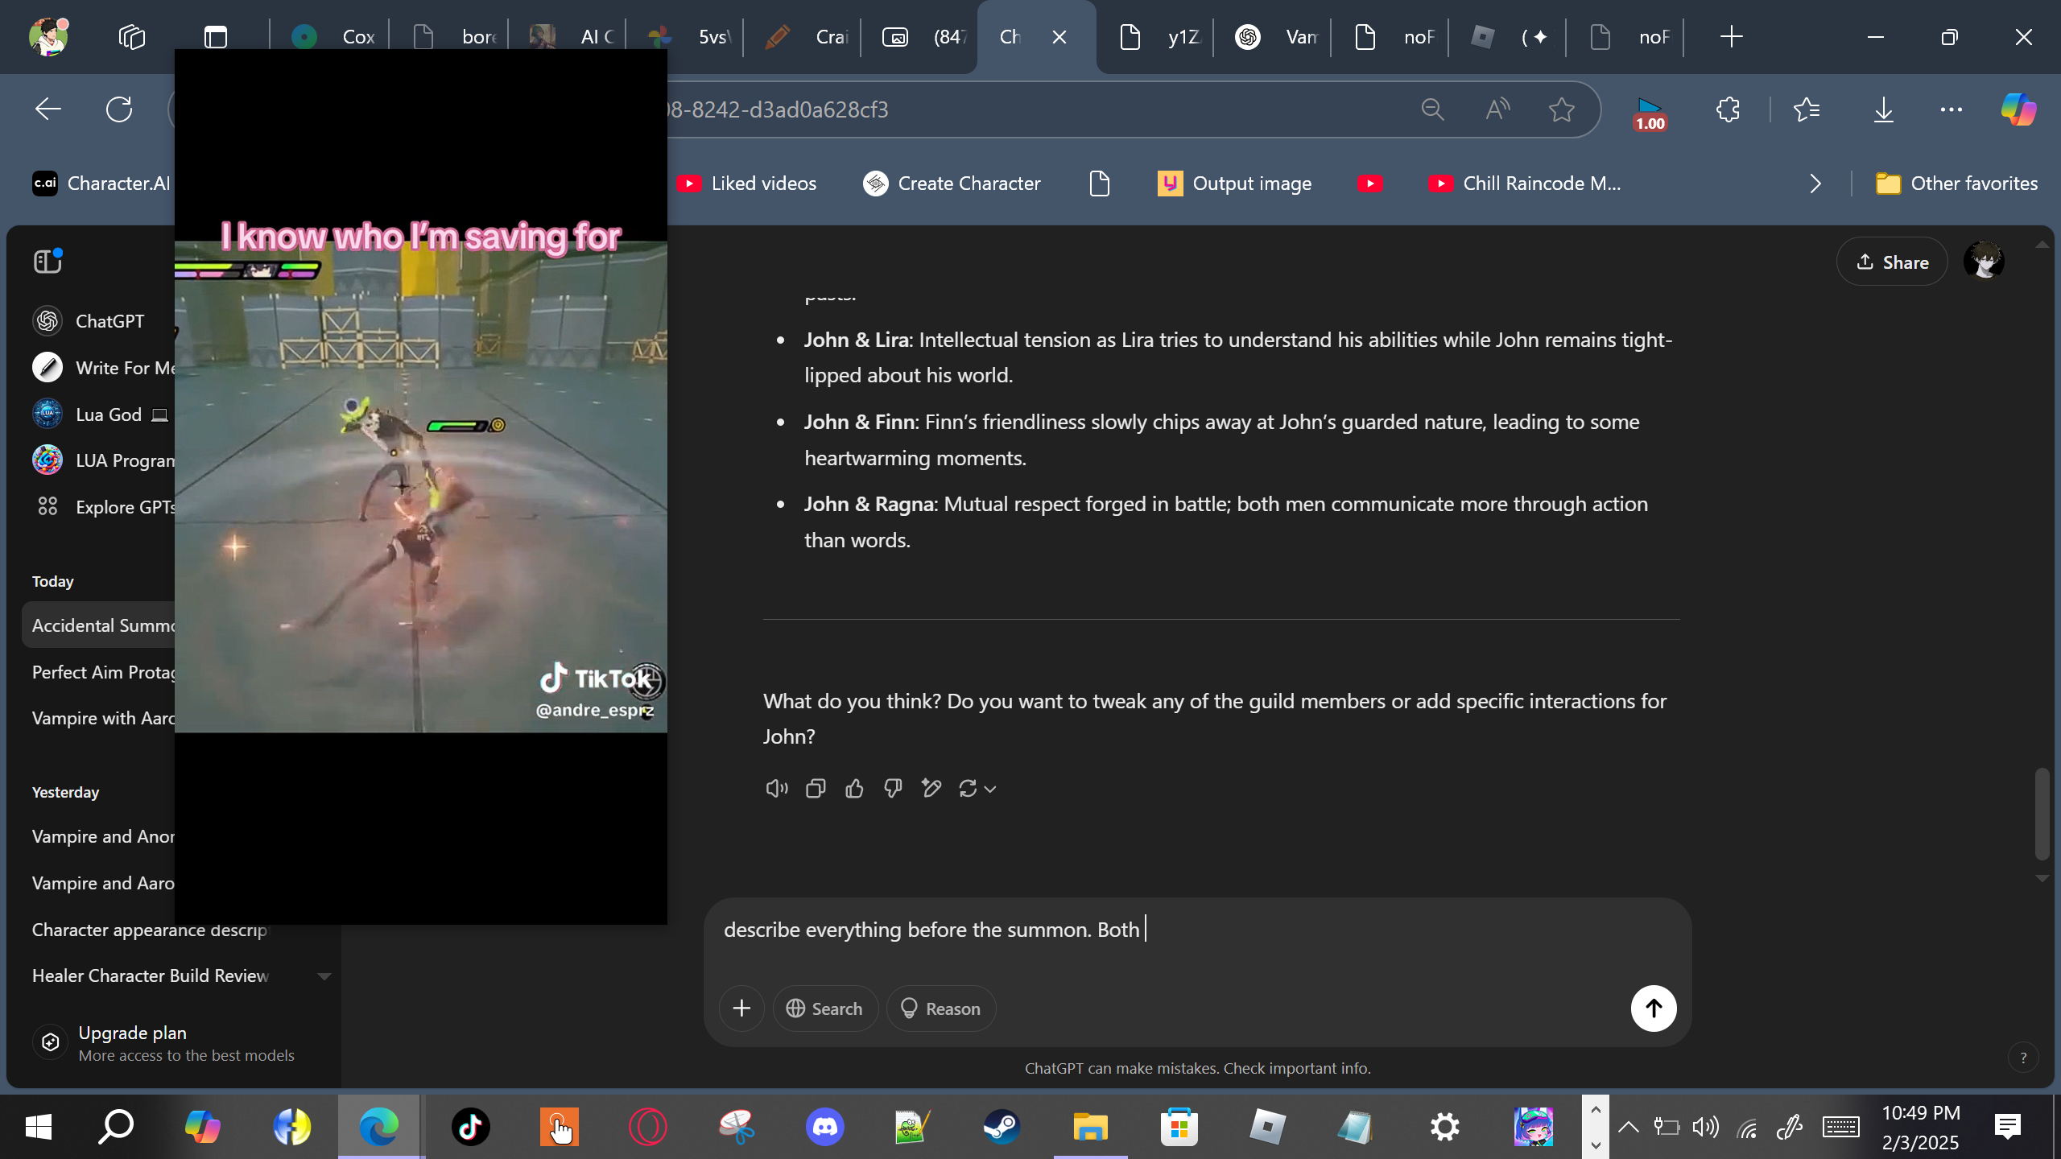Switch to the Var ChatGPT browser tab
Screen dimensions: 2061x1159
[x=1275, y=37]
